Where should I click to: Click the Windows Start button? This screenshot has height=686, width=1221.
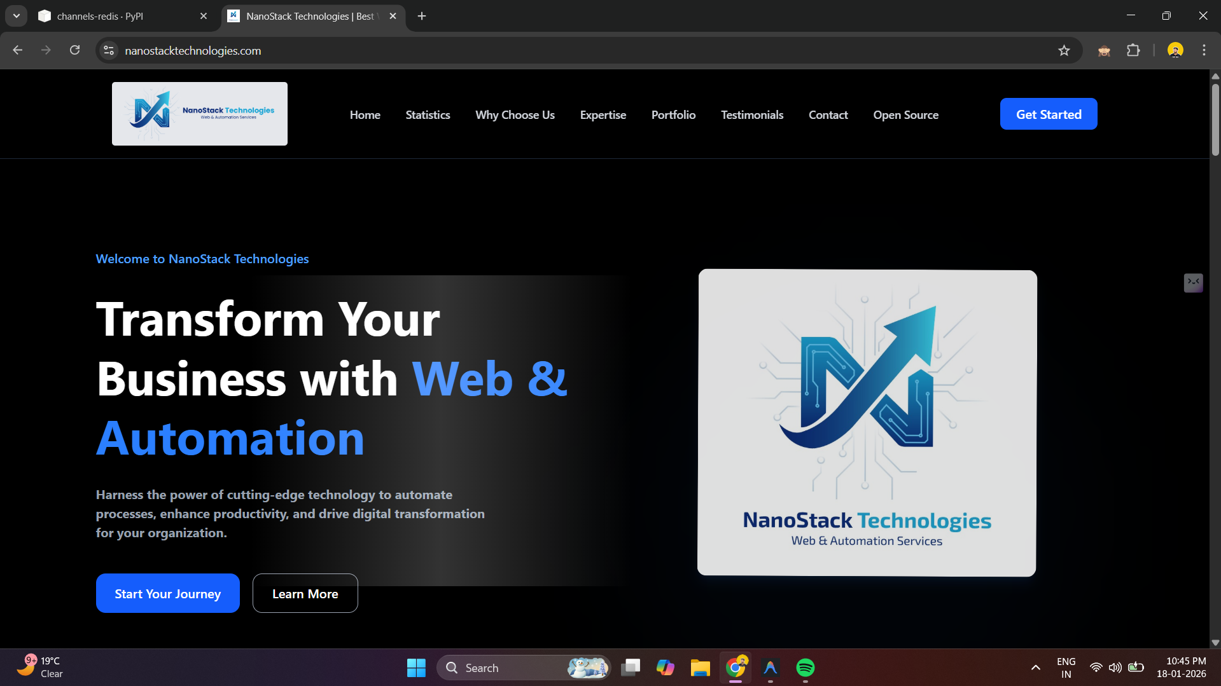(x=416, y=668)
